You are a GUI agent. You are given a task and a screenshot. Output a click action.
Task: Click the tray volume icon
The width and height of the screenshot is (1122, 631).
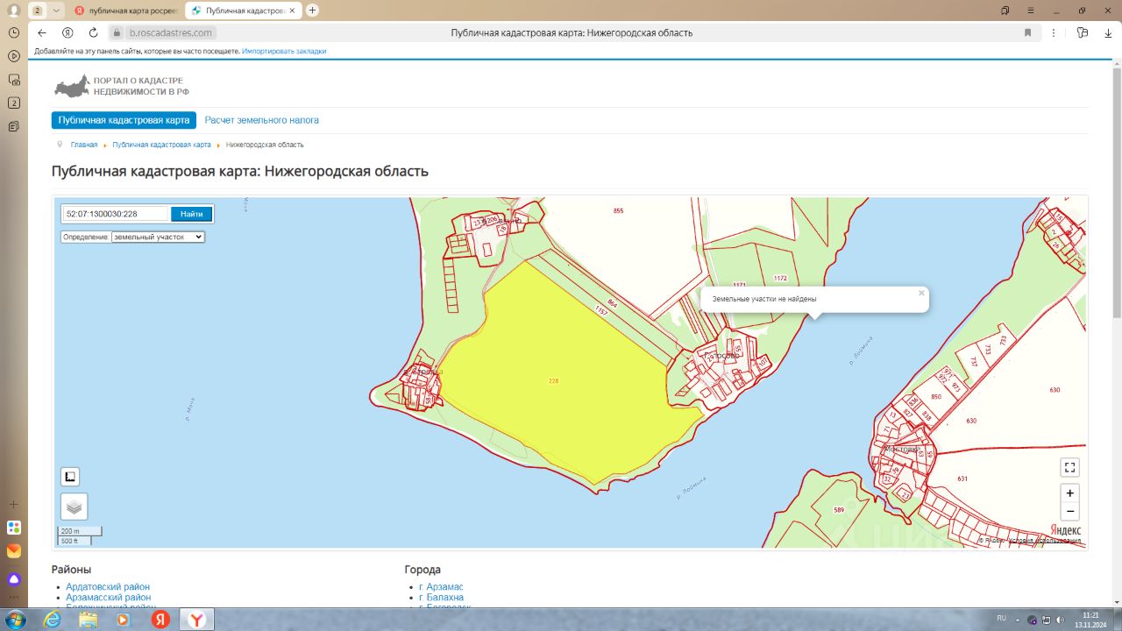coord(1061,620)
